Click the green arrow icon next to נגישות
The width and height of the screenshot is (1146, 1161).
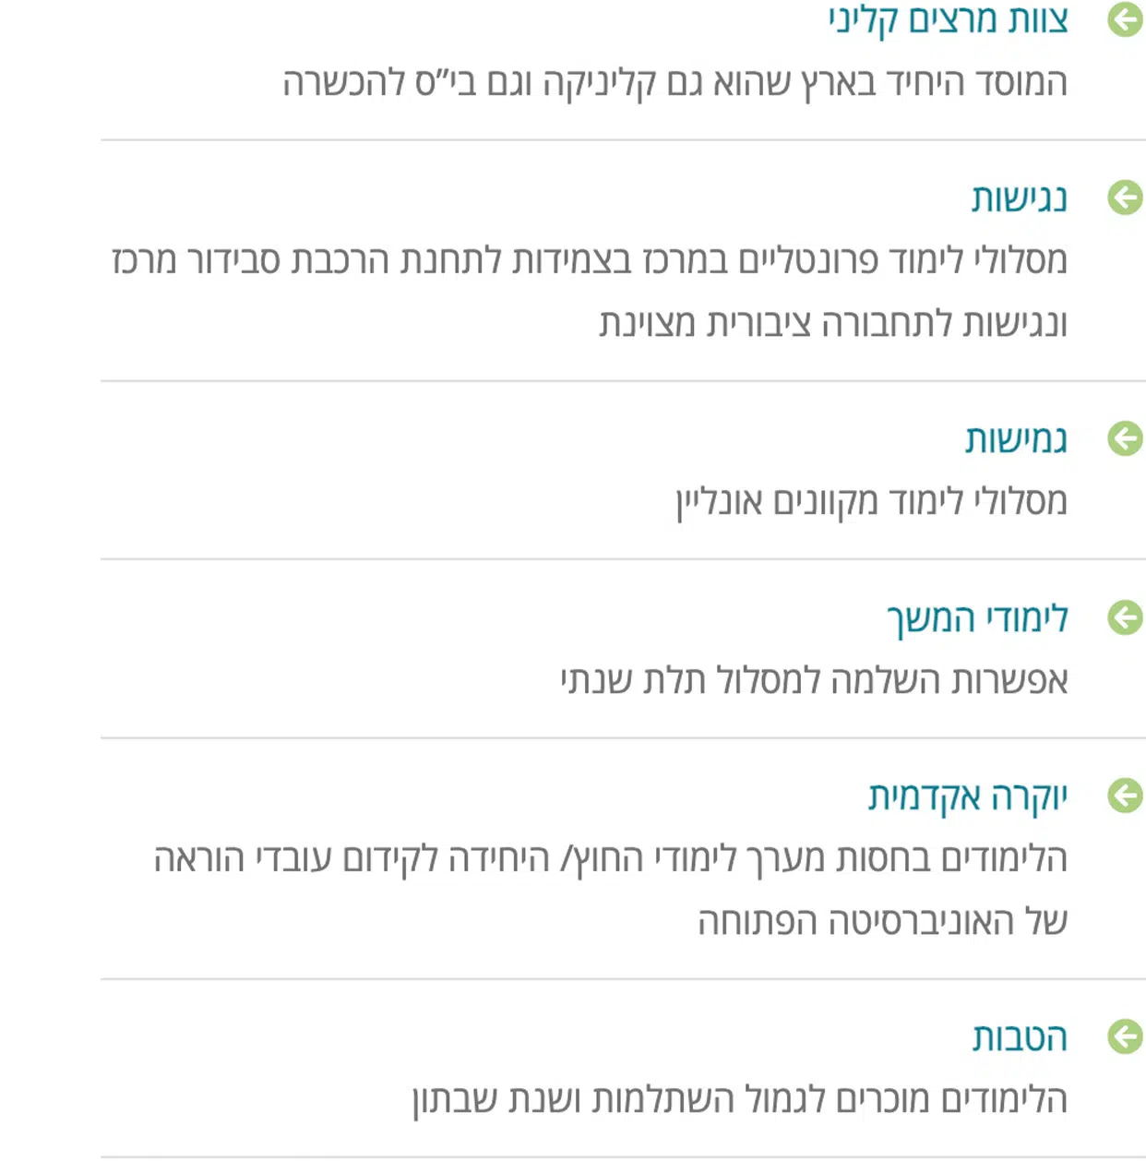coord(1125,197)
